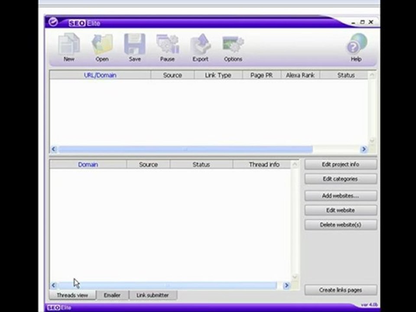Click upper table scroll down arrow
416x312 pixels.
(x=372, y=141)
